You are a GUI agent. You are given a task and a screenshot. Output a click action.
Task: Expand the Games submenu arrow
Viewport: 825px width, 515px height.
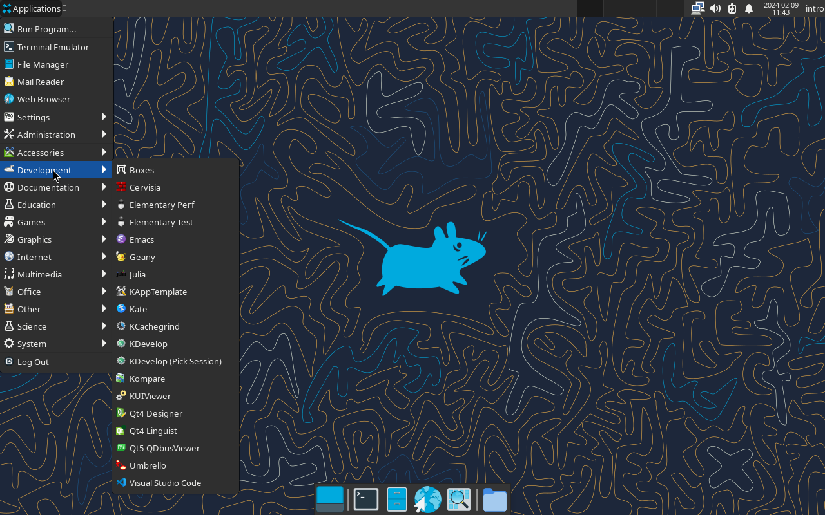[104, 221]
